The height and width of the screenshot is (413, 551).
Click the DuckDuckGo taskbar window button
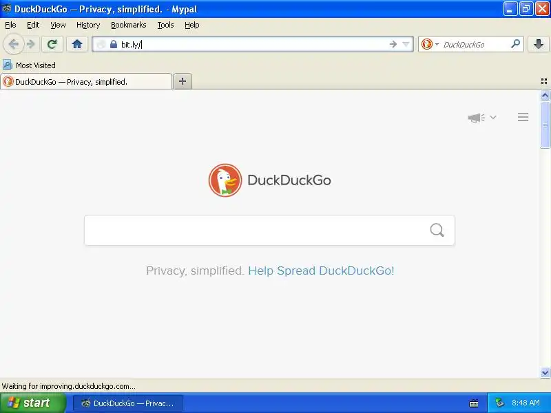128,403
